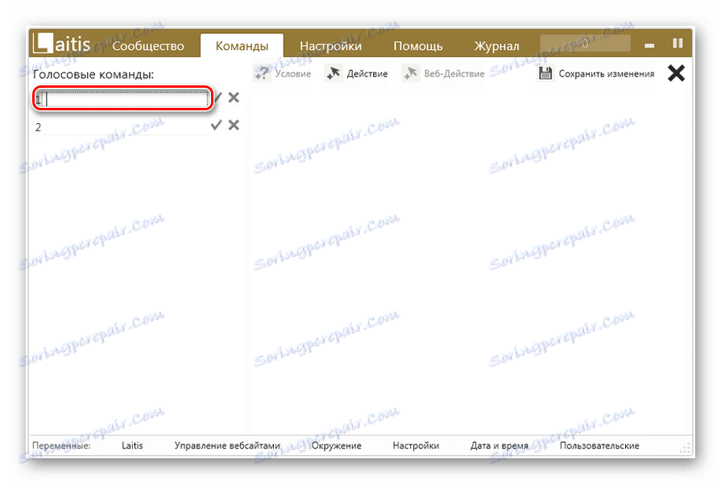Delete voice command 1 with X icon
The image size is (721, 484).
pyautogui.click(x=234, y=97)
